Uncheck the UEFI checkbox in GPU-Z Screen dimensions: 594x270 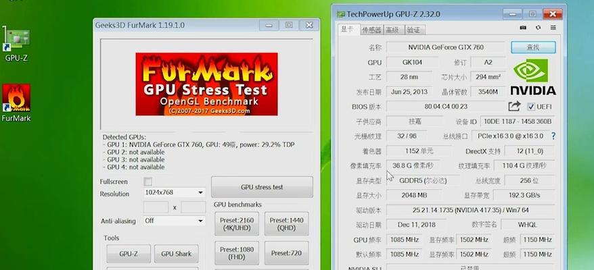(x=531, y=107)
